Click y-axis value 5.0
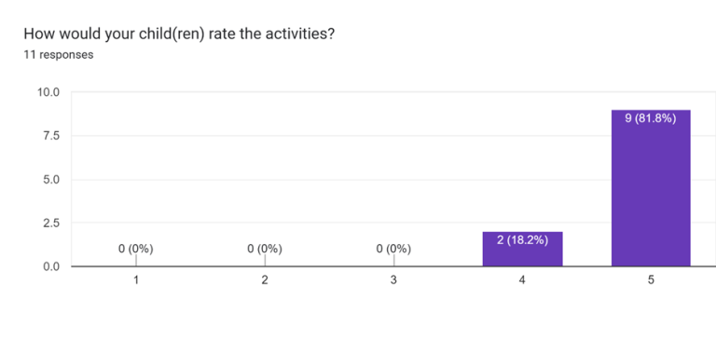The image size is (716, 339). [x=51, y=180]
